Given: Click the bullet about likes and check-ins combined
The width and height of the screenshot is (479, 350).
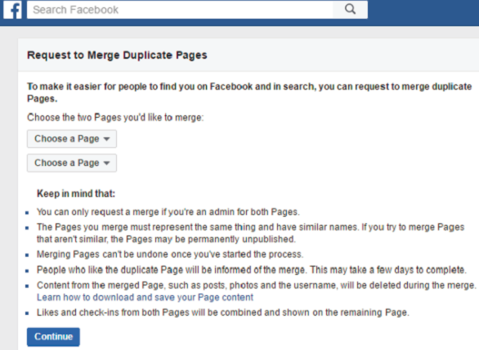Looking at the screenshot, I should (x=222, y=312).
